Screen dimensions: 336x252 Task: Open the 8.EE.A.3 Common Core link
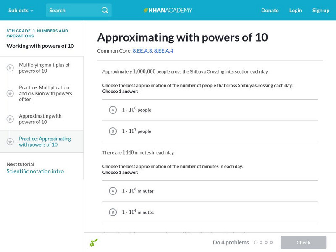coord(142,51)
